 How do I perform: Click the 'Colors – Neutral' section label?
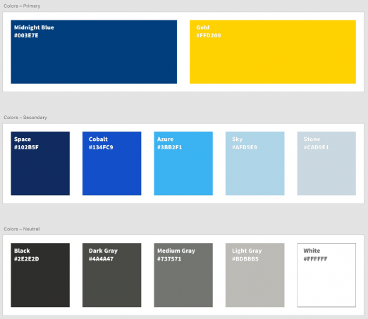click(22, 229)
